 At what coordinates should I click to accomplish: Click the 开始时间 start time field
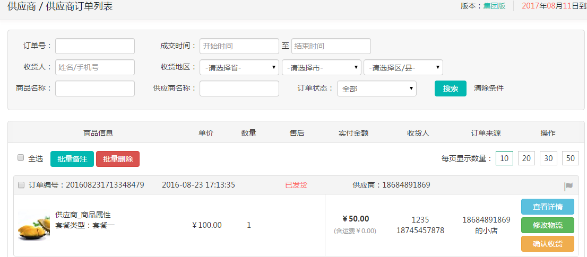tap(239, 46)
